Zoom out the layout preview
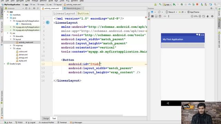 point(192,16)
